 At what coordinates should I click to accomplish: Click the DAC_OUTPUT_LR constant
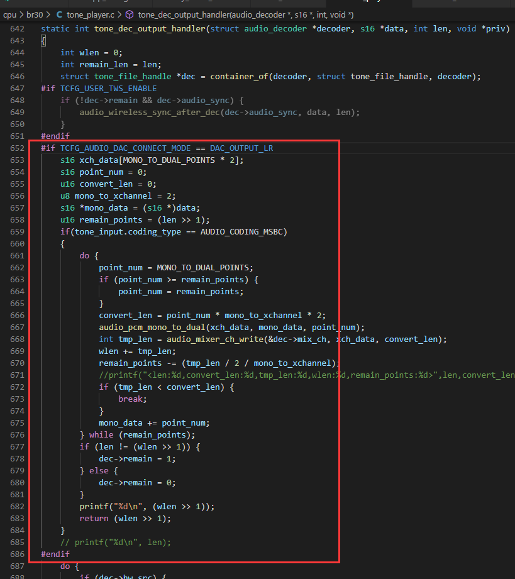(241, 148)
